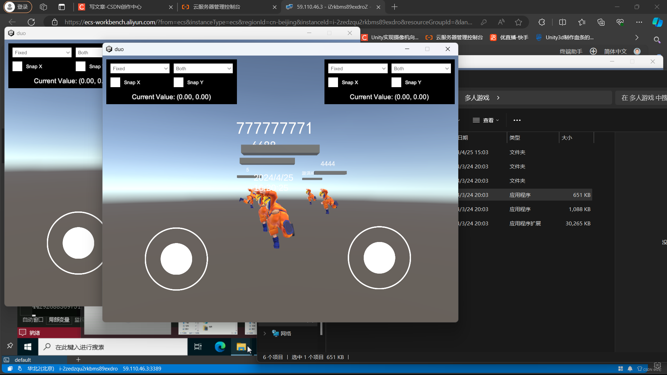Toggle Snap X in background duo window

click(17, 66)
